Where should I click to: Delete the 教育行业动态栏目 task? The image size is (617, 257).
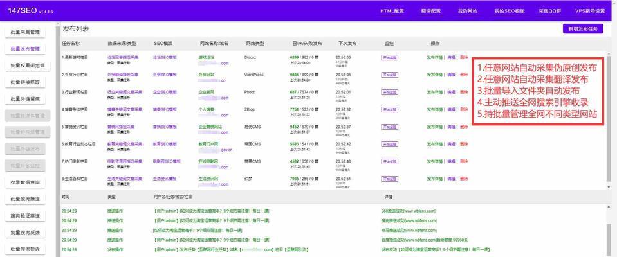pyautogui.click(x=464, y=144)
